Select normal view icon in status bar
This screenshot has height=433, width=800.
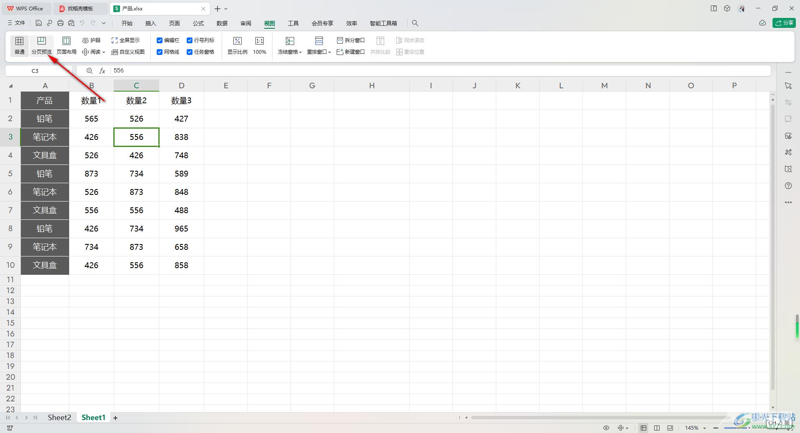644,428
